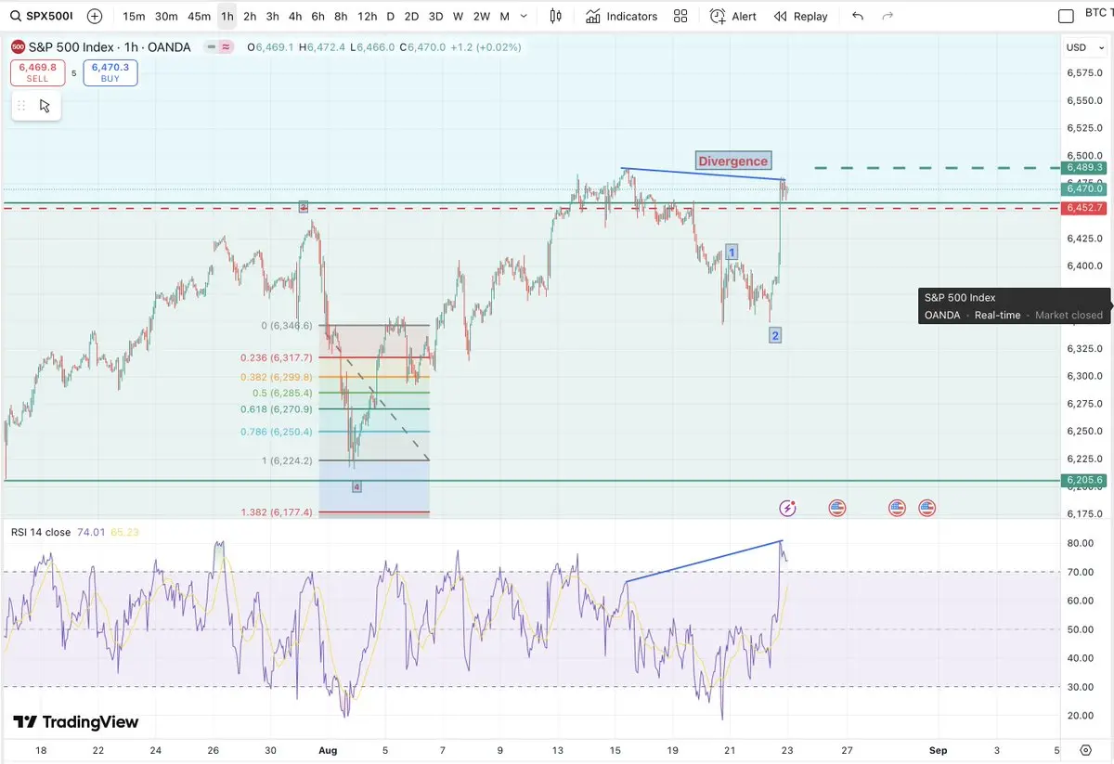1114x764 pixels.
Task: Click the TradingView logo
Action: pos(76,722)
